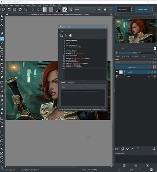The width and height of the screenshot is (157, 172).
Task: Open the brush preset chooser icon
Action: [71, 9]
